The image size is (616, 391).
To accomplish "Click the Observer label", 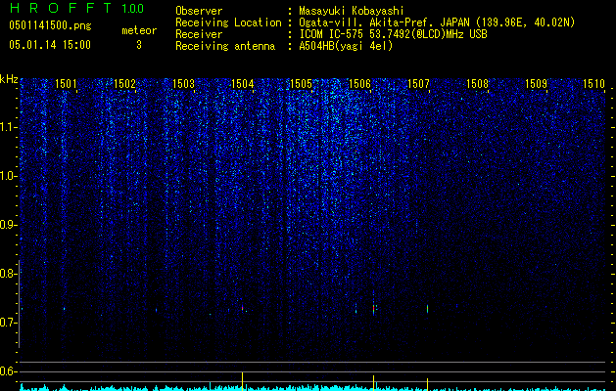I will tap(199, 11).
